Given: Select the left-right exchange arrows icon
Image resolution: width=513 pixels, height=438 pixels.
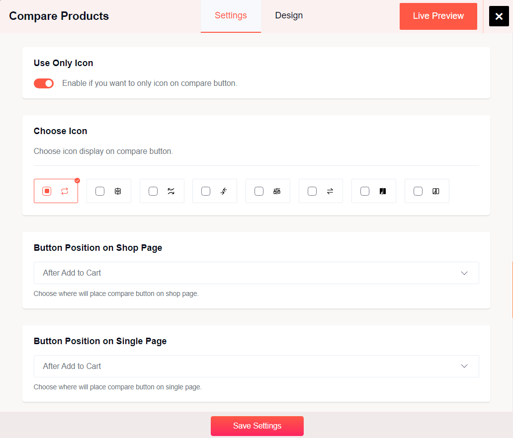Looking at the screenshot, I should (330, 191).
